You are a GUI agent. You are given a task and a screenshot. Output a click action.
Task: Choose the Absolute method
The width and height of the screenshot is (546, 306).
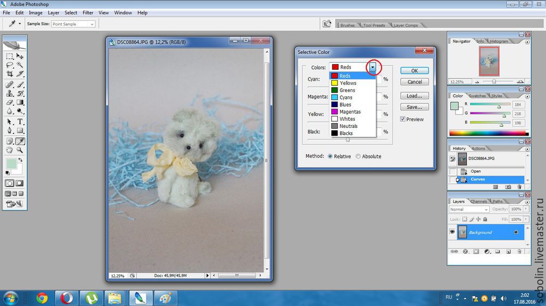pos(358,156)
